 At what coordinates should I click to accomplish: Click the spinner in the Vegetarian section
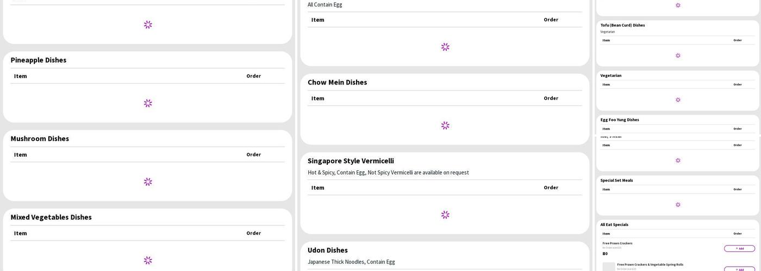point(678,100)
